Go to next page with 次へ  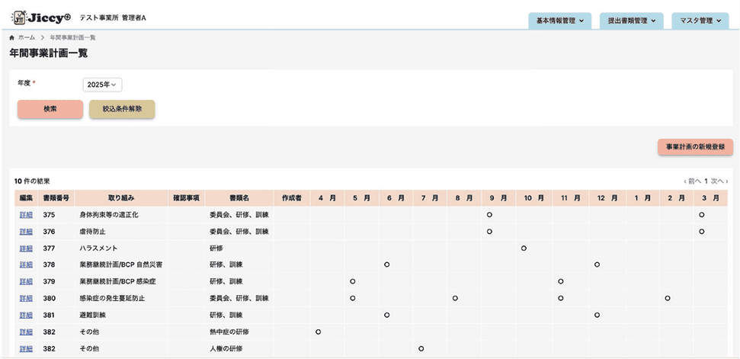coord(718,181)
